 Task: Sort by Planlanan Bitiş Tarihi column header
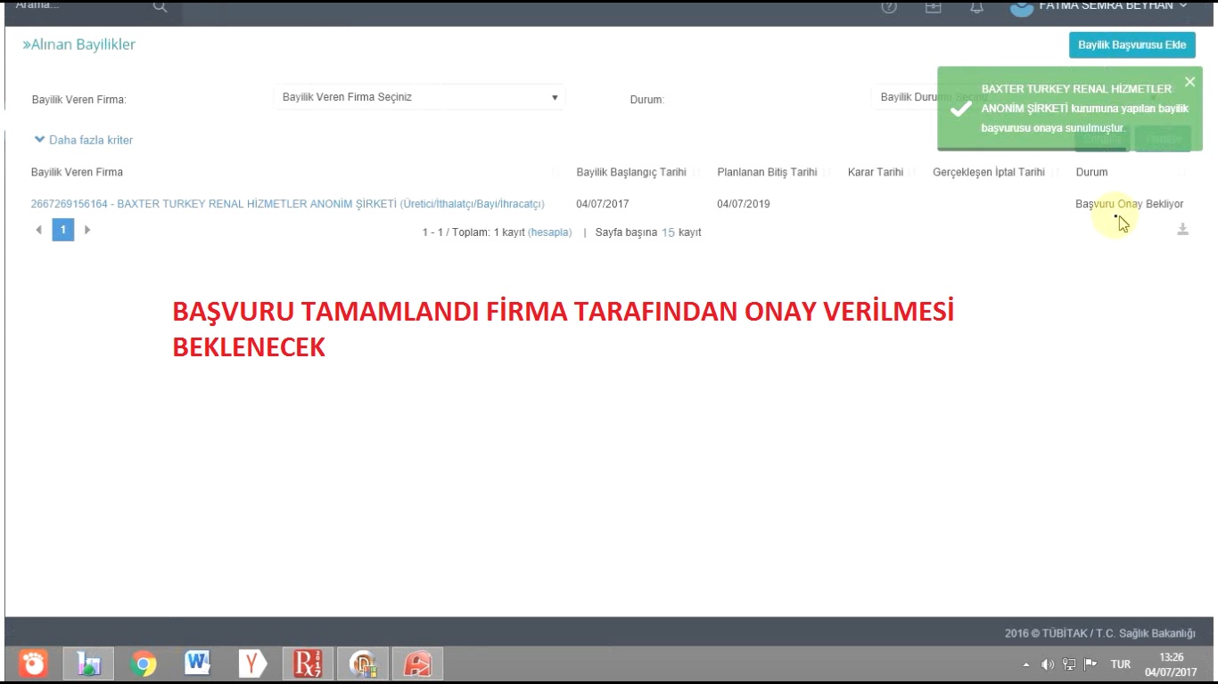[x=767, y=172]
